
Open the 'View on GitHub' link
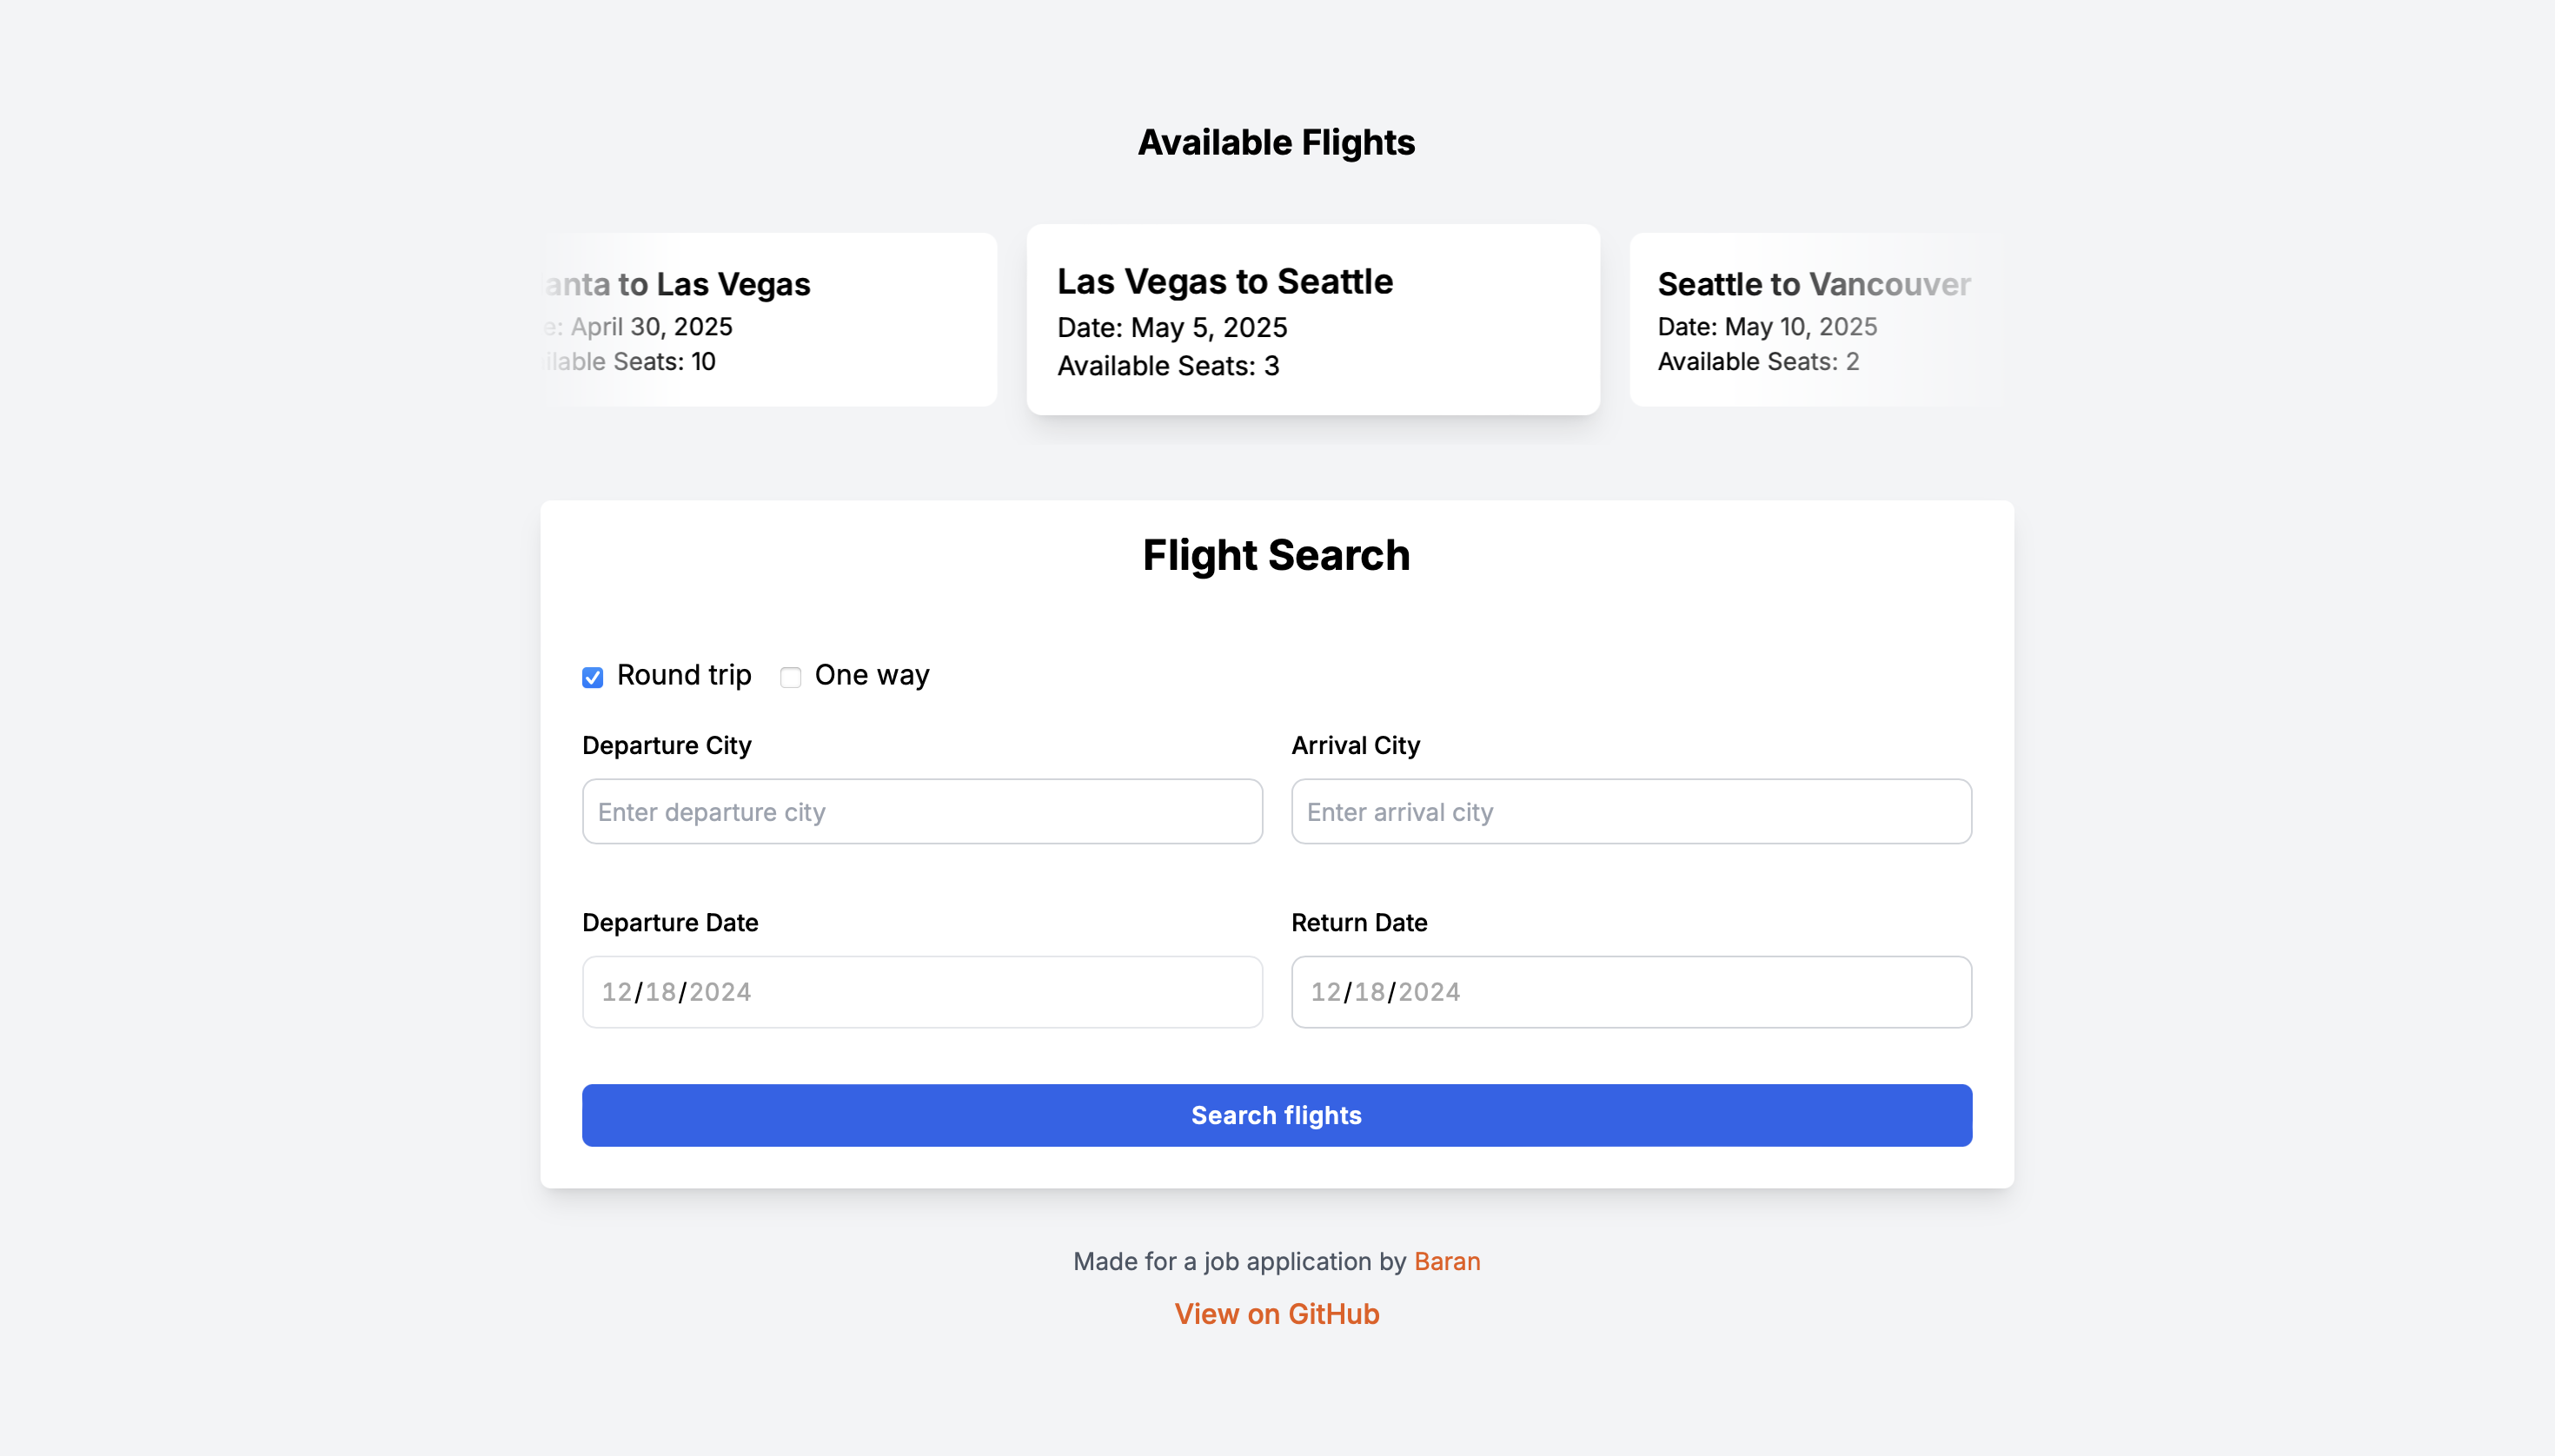[x=1277, y=1312]
